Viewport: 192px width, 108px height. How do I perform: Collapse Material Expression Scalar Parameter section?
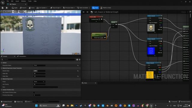coord(1,68)
